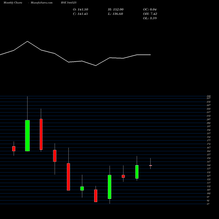Select the high value "H: 152.00"
219x219 pixels.
tap(116, 10)
